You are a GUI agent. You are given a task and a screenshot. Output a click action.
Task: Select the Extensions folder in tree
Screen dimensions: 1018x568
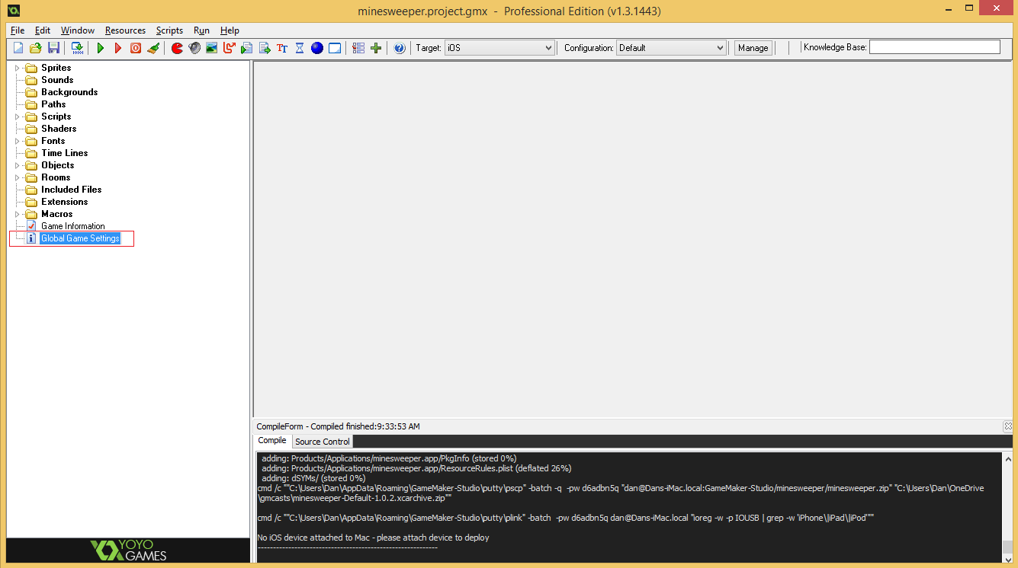(x=65, y=202)
